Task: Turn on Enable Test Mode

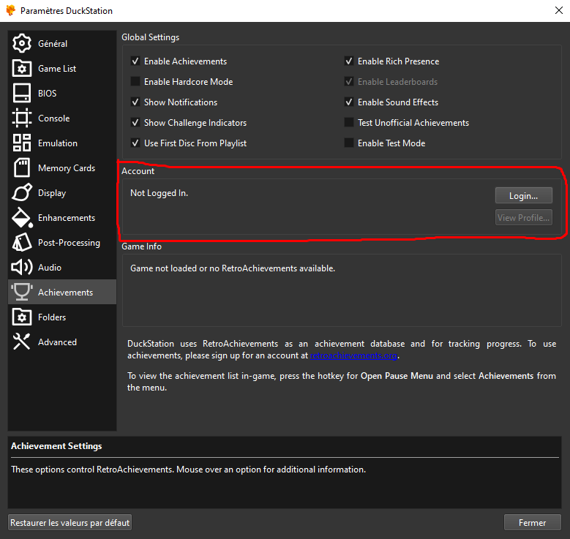Action: [349, 143]
